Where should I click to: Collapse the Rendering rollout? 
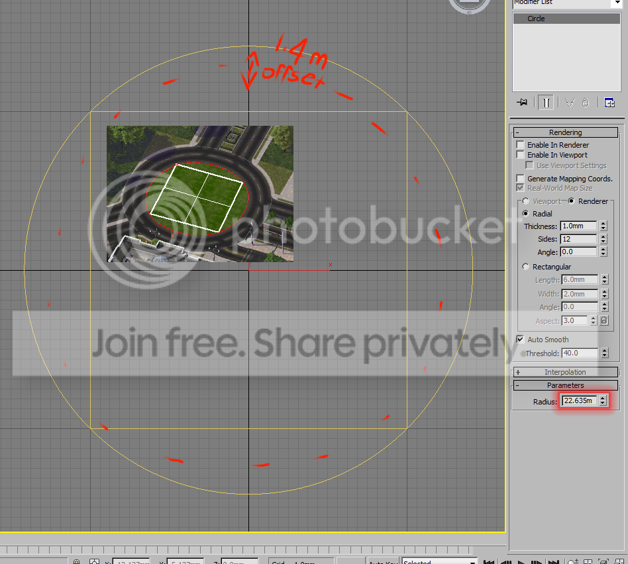[x=566, y=132]
